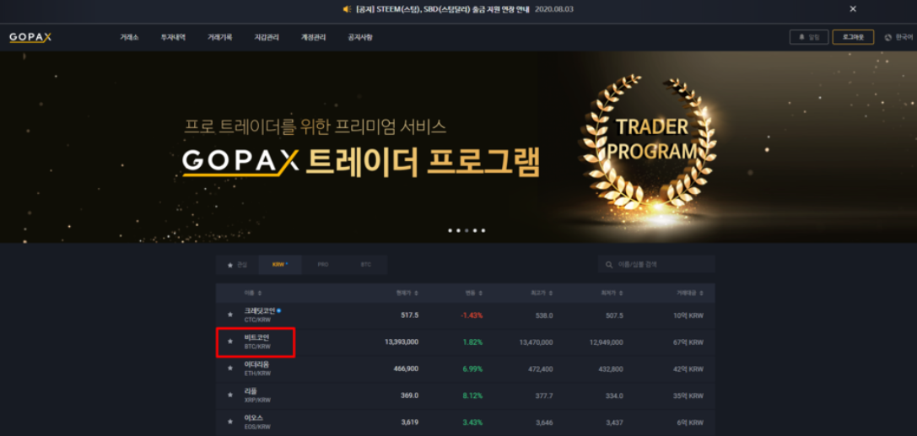Screen dimensions: 917x436
Task: Click the 13,470,000 high price cell
Action: coord(536,342)
